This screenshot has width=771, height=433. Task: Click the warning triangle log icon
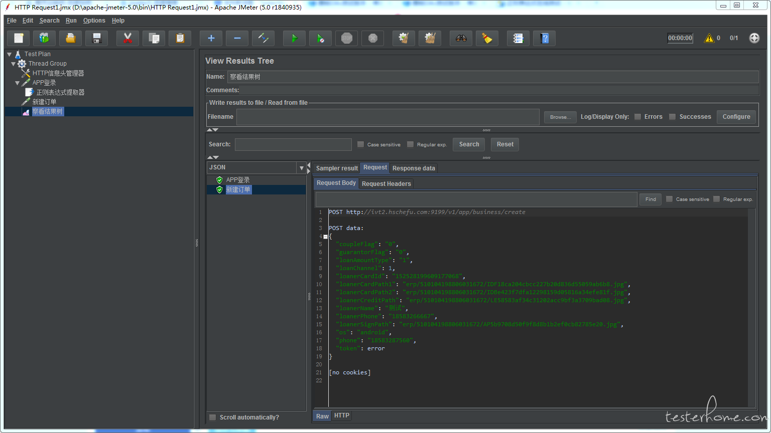click(x=709, y=38)
